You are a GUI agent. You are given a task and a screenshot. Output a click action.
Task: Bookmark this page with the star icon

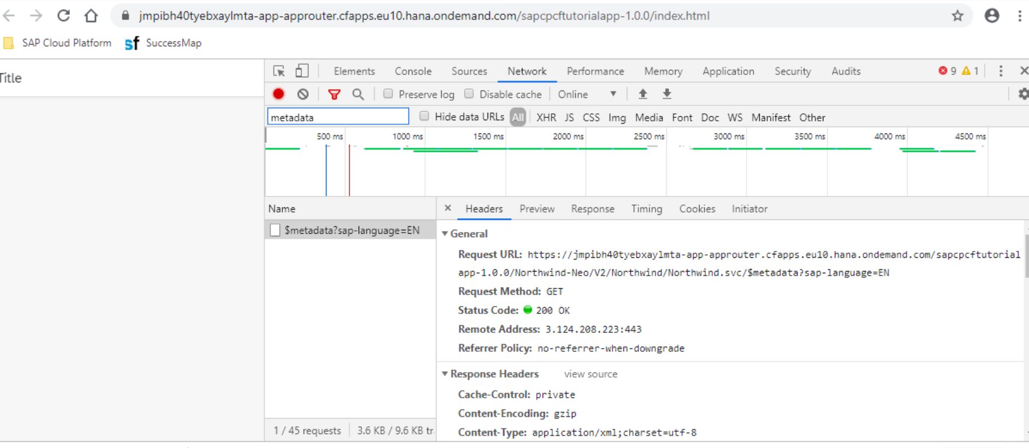(957, 15)
